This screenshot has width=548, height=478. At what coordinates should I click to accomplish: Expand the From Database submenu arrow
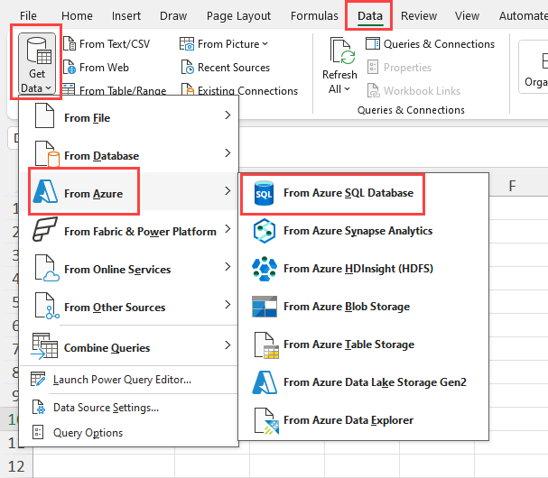(x=228, y=153)
